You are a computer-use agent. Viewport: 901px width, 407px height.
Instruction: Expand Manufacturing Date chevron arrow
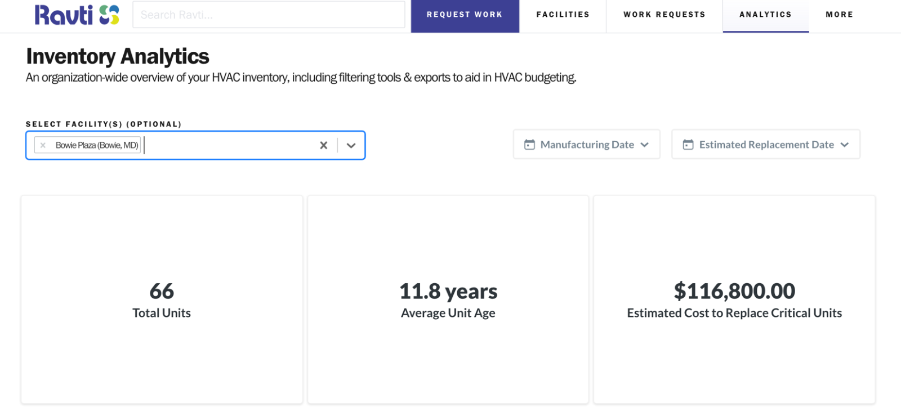tap(645, 145)
